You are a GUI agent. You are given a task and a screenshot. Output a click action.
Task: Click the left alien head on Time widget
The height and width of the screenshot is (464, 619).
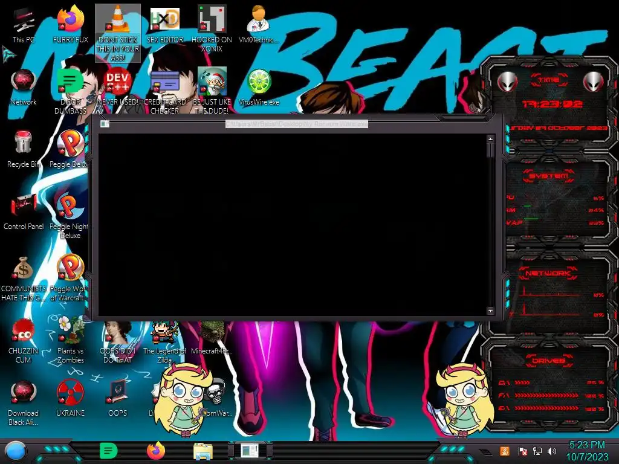click(507, 82)
